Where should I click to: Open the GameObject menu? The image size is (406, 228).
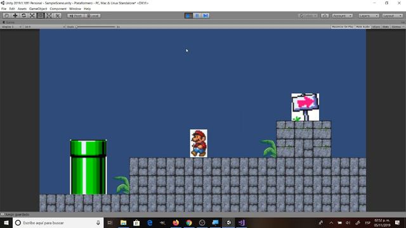coord(38,9)
